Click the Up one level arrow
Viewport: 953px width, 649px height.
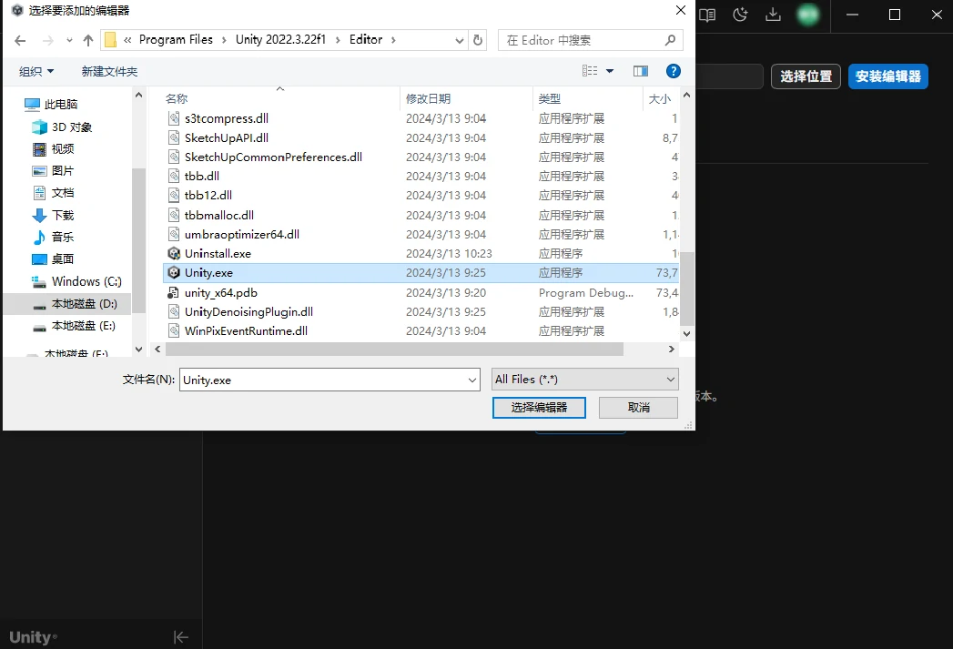pyautogui.click(x=88, y=40)
